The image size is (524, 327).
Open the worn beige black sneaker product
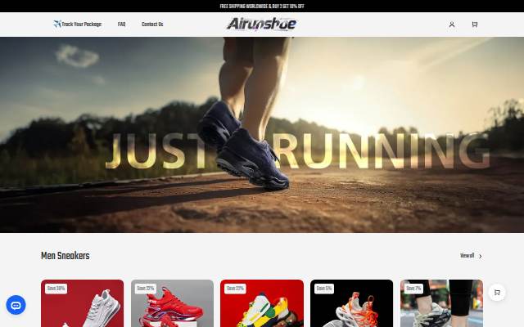coord(441,303)
